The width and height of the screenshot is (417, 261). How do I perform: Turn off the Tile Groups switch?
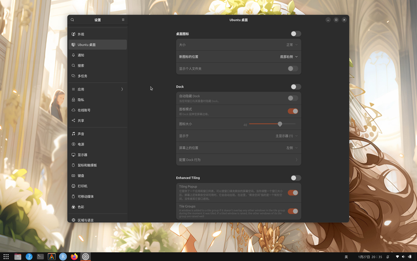click(x=293, y=211)
